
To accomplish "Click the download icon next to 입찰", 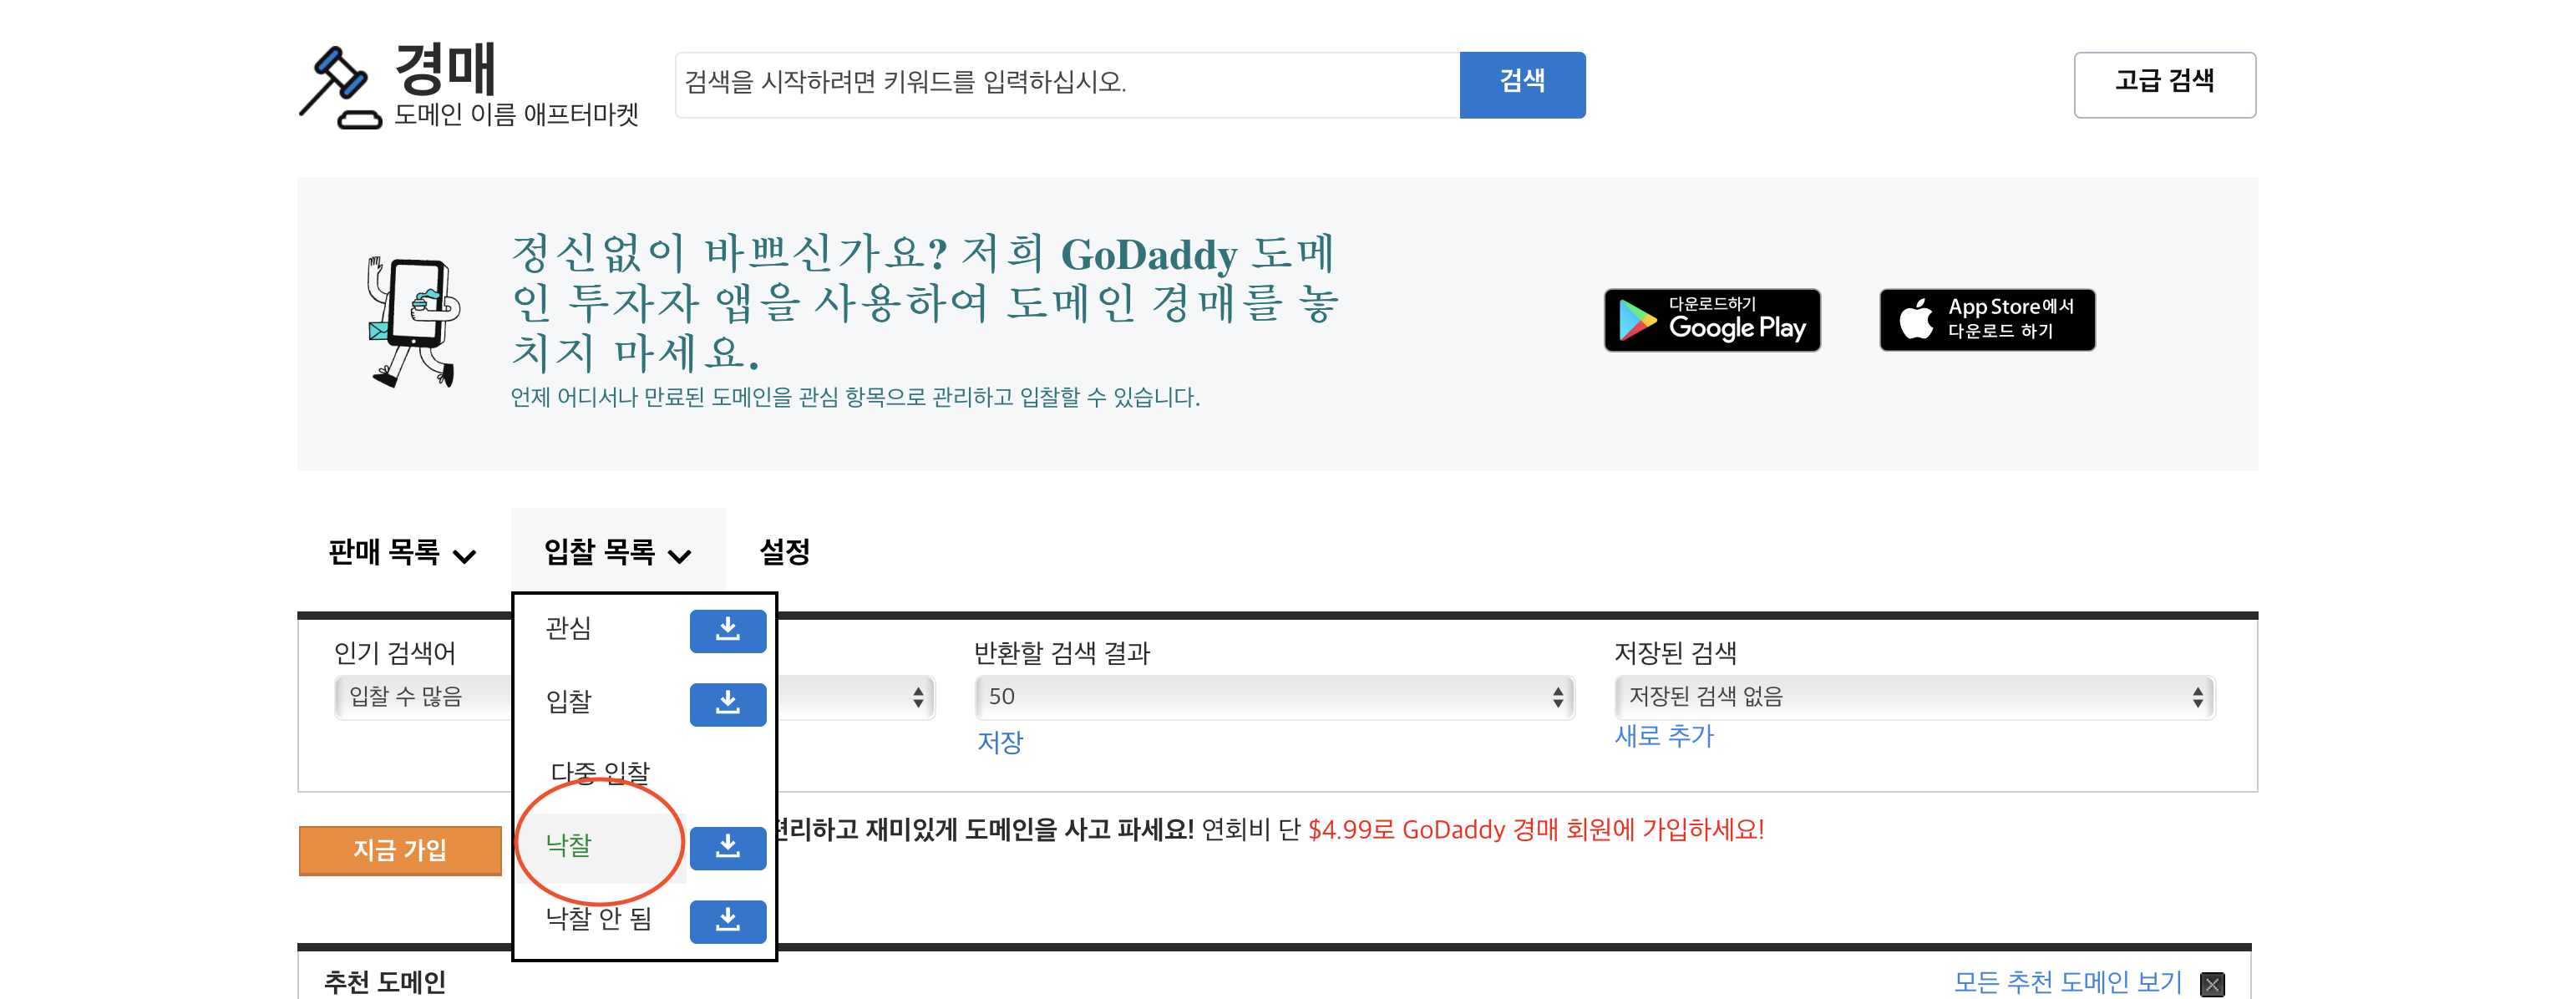I will 727,704.
